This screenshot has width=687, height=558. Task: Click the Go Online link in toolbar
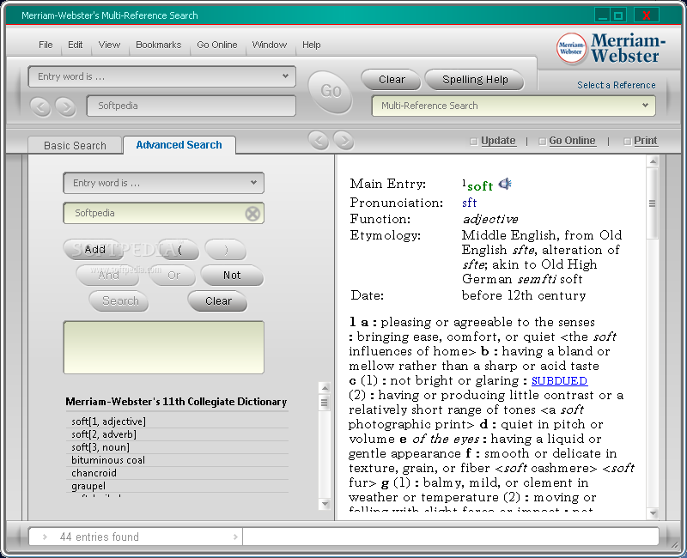[572, 141]
